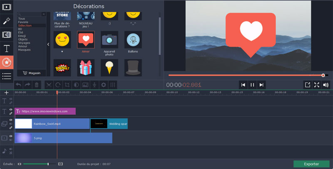Click the Rotate clip icon
This screenshot has height=169, width=333.
[x=58, y=85]
